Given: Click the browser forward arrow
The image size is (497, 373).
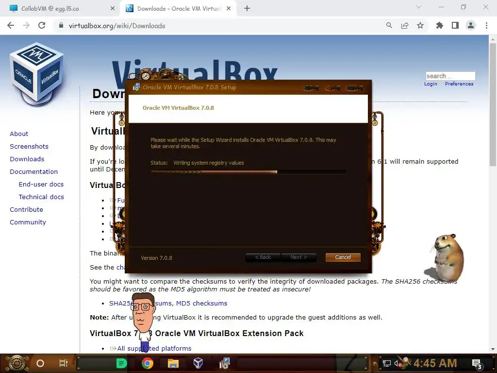Looking at the screenshot, I should coord(26,26).
